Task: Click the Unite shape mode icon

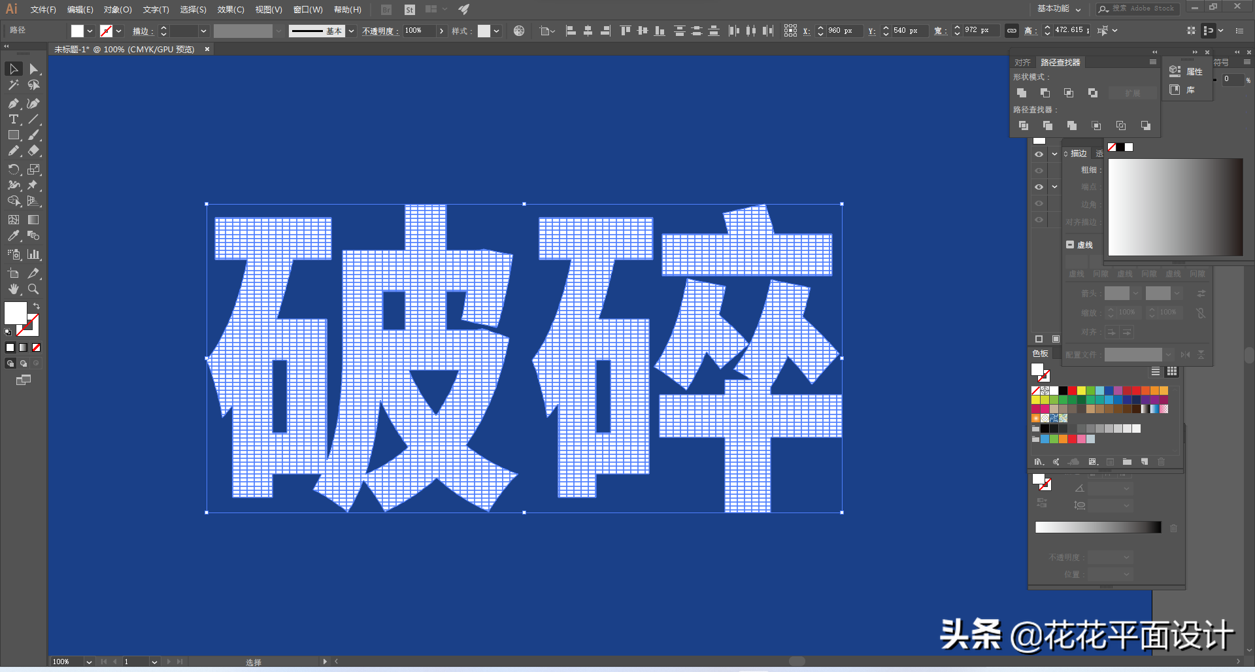Action: (1022, 93)
